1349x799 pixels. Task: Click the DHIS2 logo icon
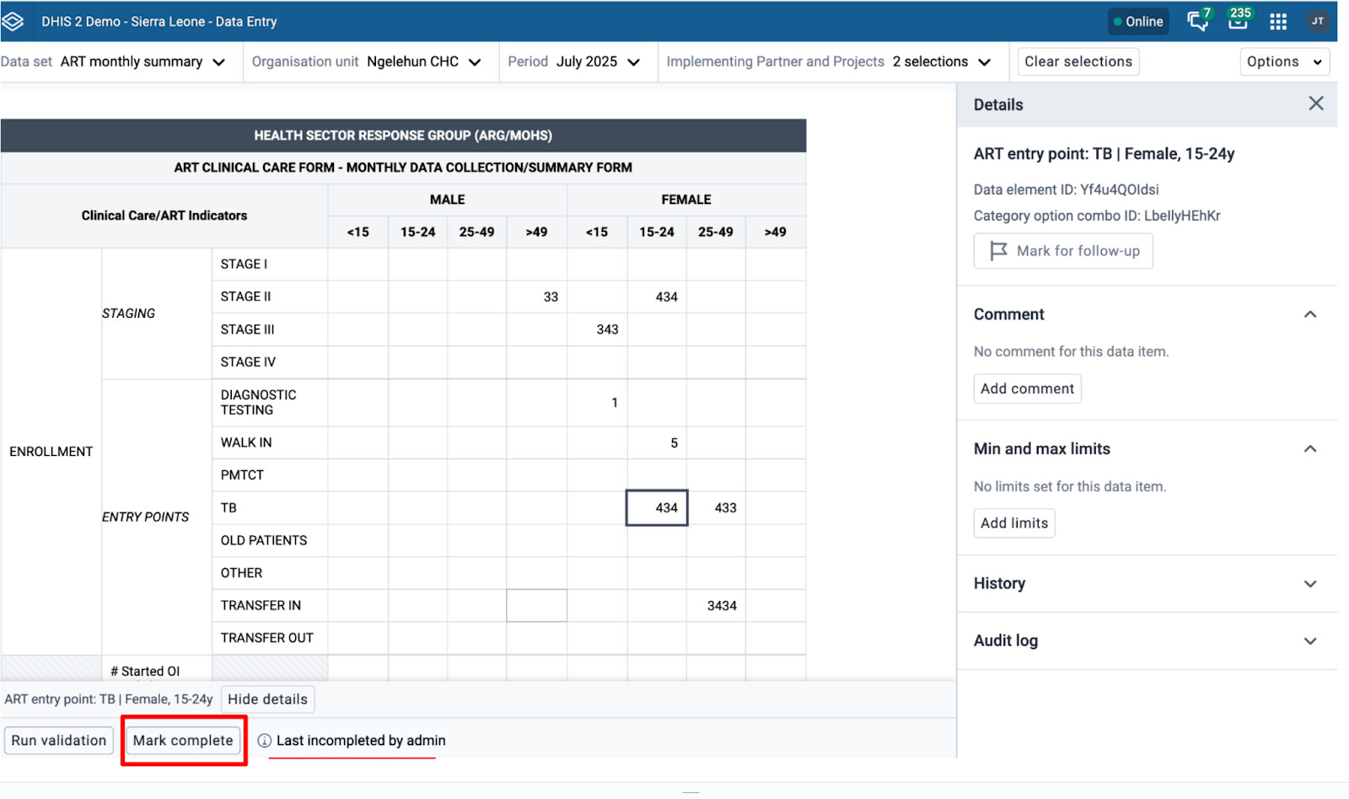click(x=13, y=21)
